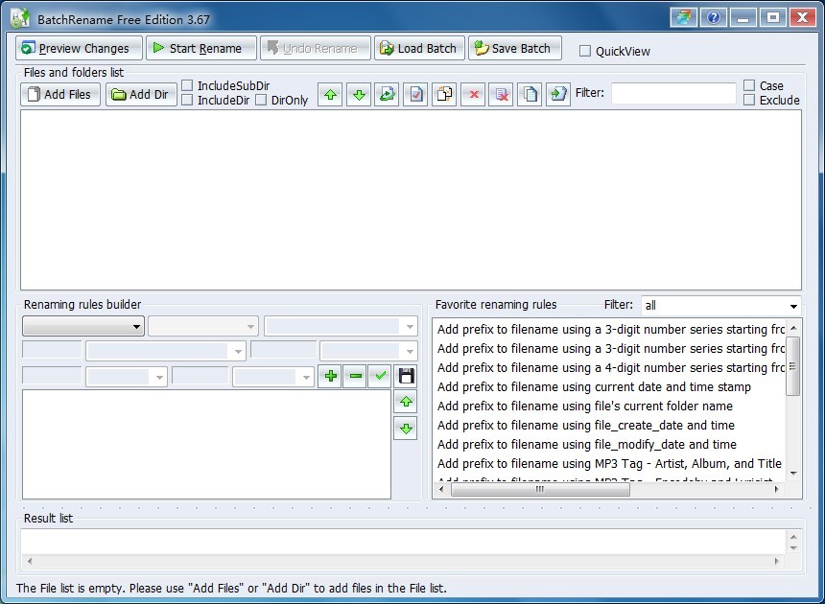The width and height of the screenshot is (825, 604).
Task: Check the Exclude filter option
Action: point(749,100)
